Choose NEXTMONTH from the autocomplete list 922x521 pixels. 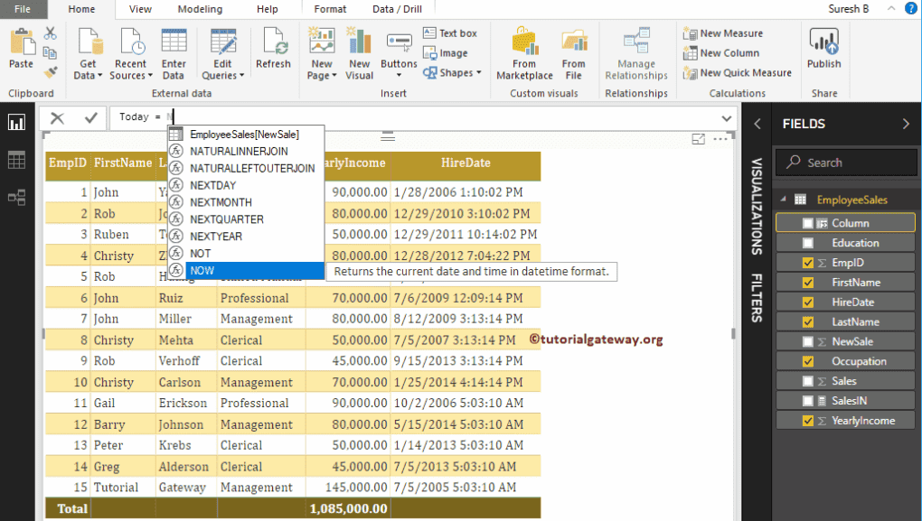pos(221,202)
